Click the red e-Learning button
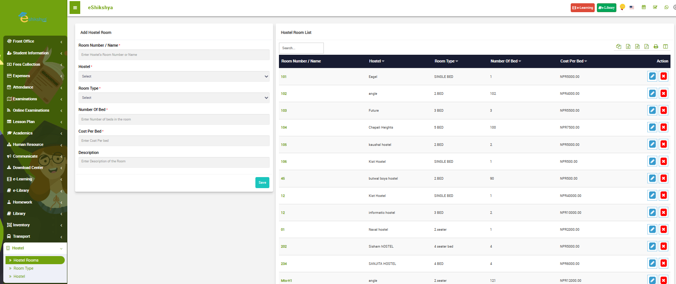 pos(583,8)
